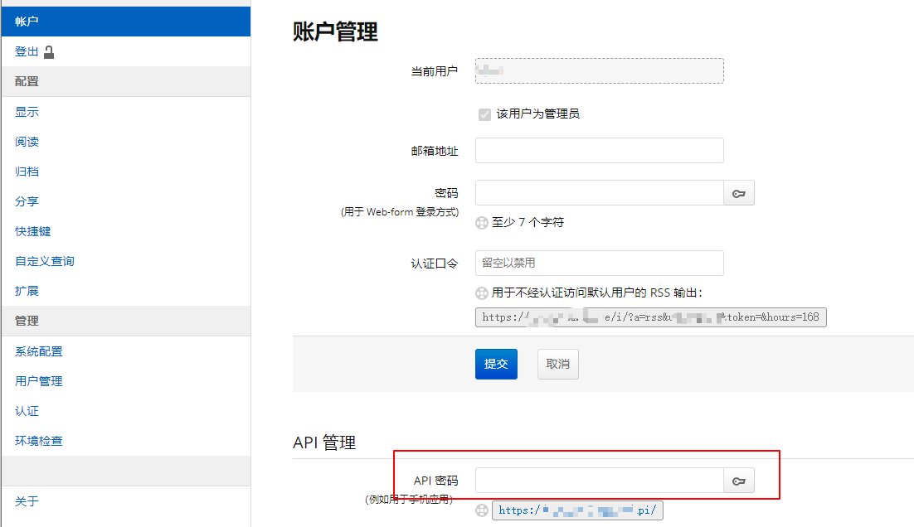Click the lock icon next to 登出

[49, 52]
